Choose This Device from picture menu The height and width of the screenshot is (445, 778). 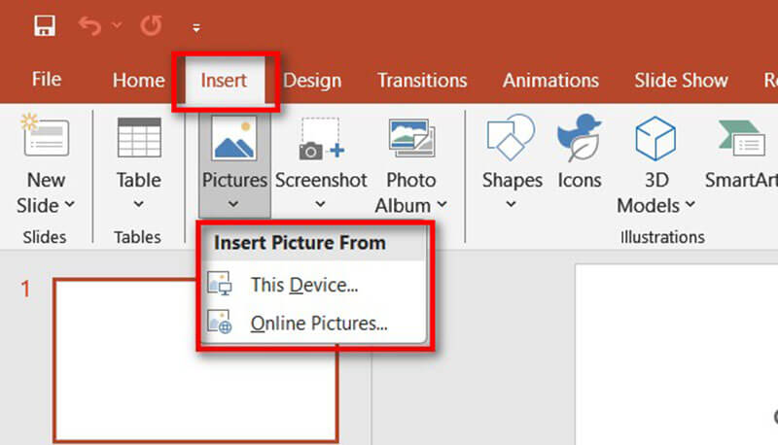click(x=303, y=286)
